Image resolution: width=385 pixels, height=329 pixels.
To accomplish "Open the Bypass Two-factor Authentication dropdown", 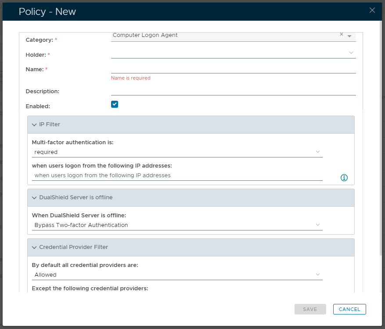I will pyautogui.click(x=177, y=225).
